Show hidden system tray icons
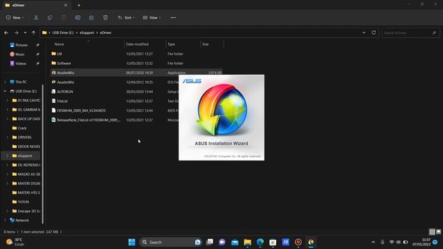Image resolution: width=443 pixels, height=249 pixels. [x=373, y=242]
